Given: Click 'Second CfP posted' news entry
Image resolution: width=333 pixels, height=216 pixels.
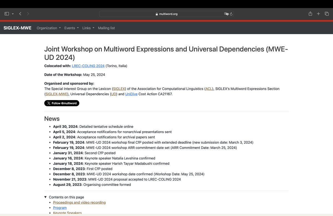Looking at the screenshot, I should pyautogui.click(x=100, y=153).
